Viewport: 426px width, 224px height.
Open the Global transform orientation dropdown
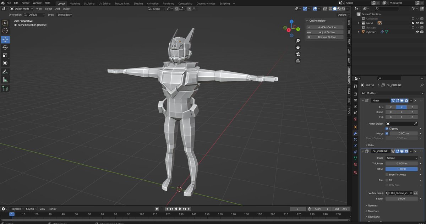pyautogui.click(x=156, y=9)
